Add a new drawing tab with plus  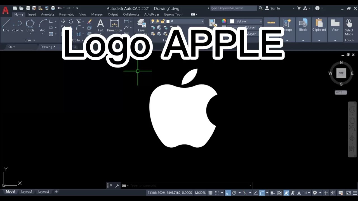(x=75, y=47)
